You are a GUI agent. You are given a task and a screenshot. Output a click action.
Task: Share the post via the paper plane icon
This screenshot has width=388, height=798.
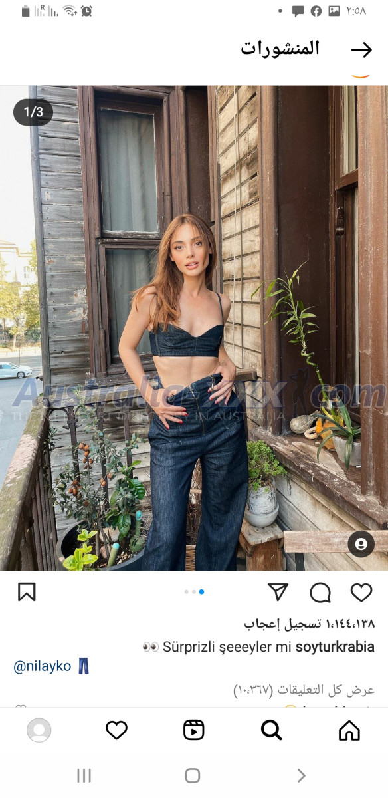(278, 592)
